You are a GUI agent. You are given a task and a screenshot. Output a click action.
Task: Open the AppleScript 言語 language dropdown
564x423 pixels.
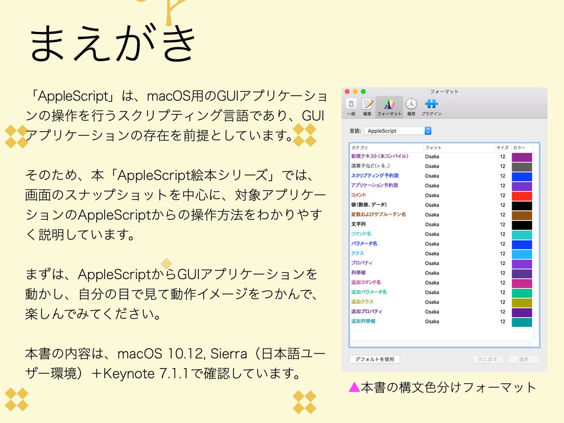[x=399, y=131]
